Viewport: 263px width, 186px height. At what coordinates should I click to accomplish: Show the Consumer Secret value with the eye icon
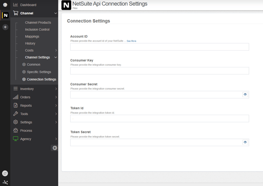click(x=245, y=95)
